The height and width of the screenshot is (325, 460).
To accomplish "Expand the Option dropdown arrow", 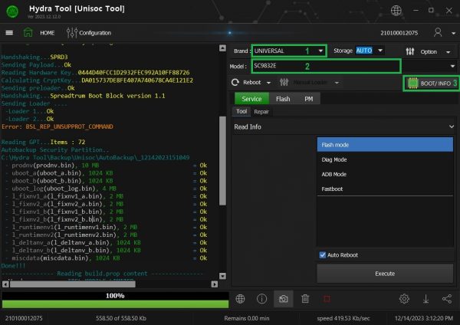I will coord(449,52).
